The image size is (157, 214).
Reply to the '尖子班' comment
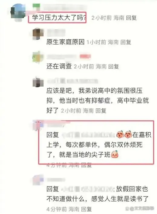86,165
